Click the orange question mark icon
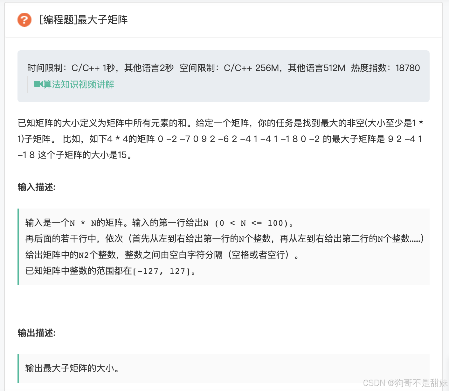This screenshot has height=391, width=449. (24, 20)
